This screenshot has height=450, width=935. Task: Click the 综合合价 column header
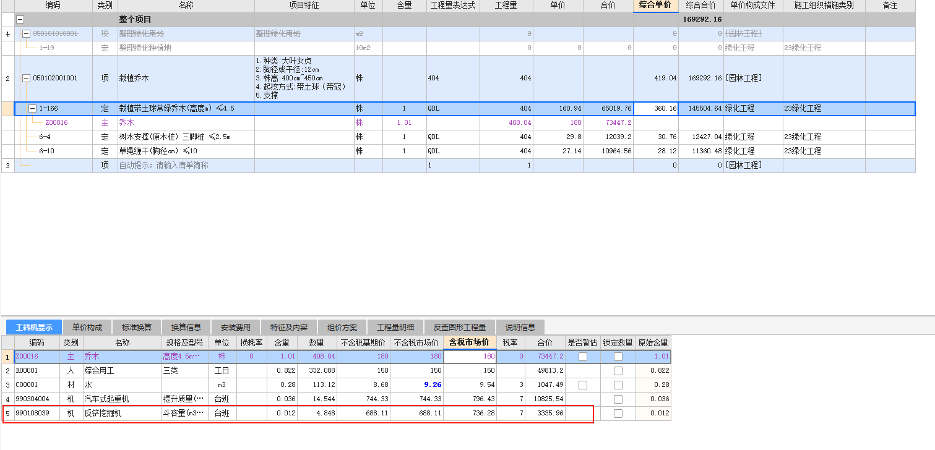click(x=701, y=6)
